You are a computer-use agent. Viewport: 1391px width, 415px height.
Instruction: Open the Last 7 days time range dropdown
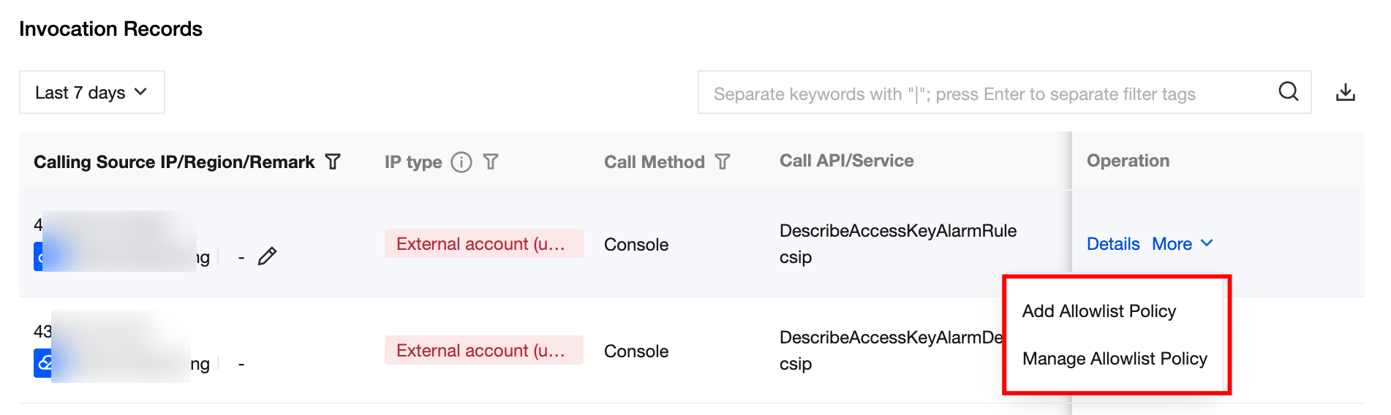pos(91,92)
